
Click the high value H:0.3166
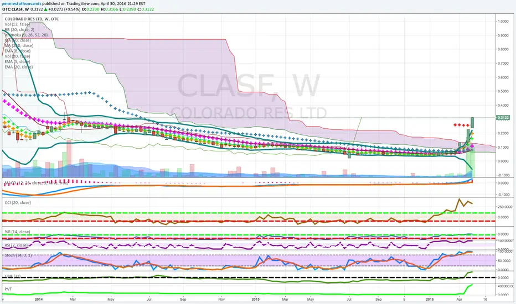tap(109, 9)
